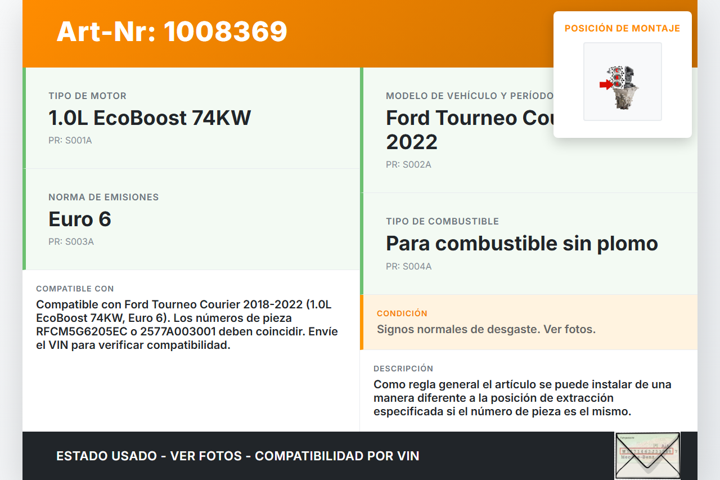Image resolution: width=720 pixels, height=480 pixels.
Task: Click the "CONDICIÓN" label
Action: click(x=402, y=313)
